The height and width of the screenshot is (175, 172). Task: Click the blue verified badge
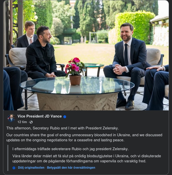[65, 116]
